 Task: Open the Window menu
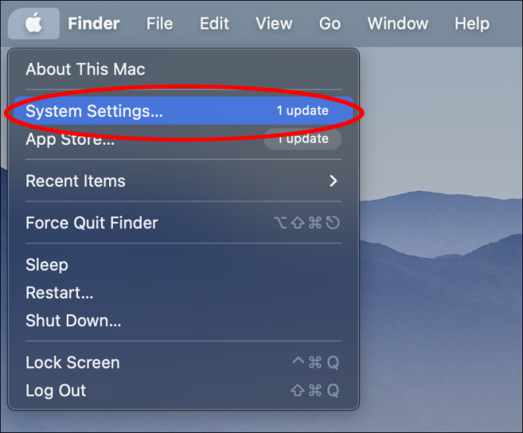click(x=398, y=24)
